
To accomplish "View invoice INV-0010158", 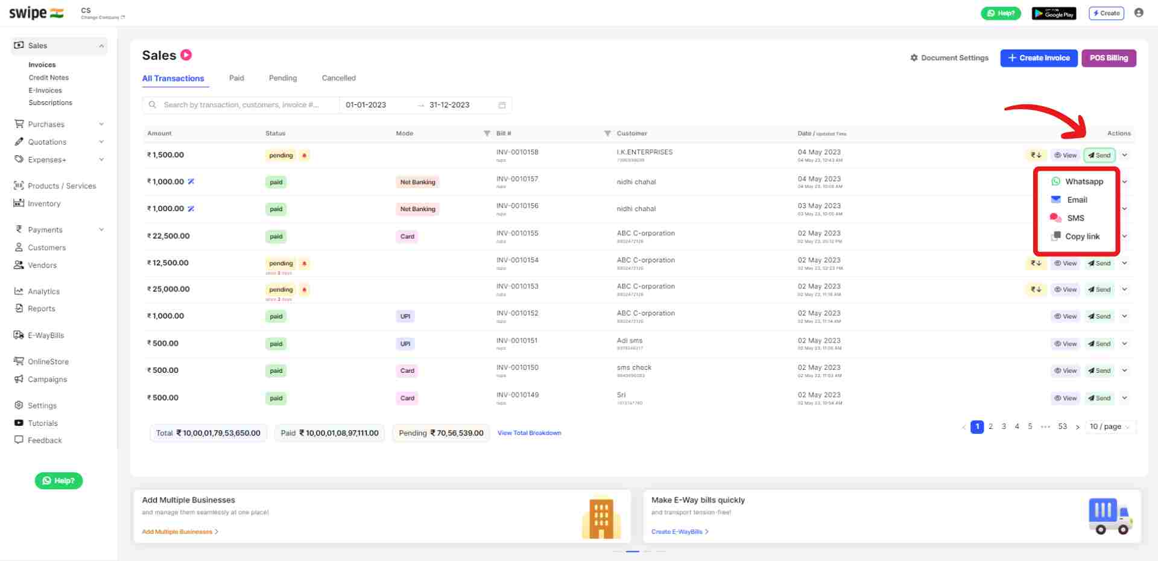I will tap(1066, 156).
